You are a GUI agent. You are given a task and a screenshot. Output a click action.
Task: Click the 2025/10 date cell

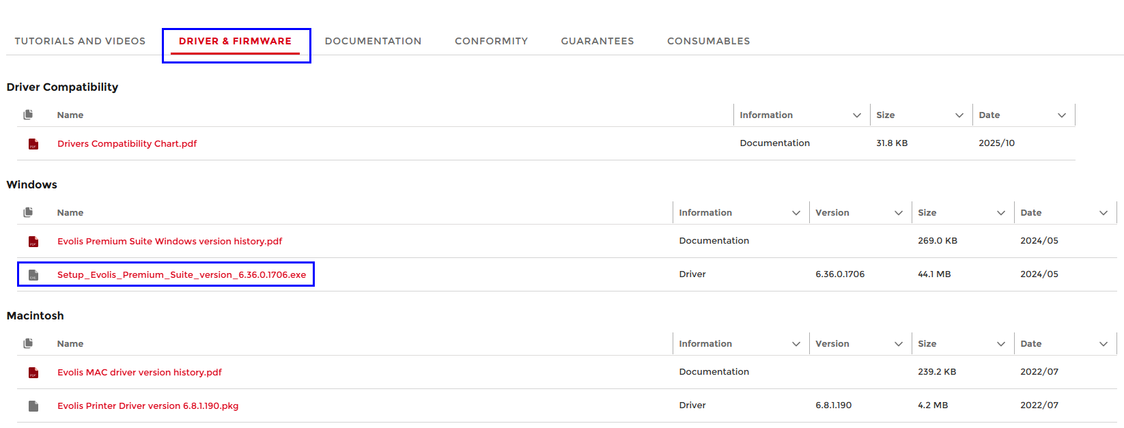tap(996, 143)
